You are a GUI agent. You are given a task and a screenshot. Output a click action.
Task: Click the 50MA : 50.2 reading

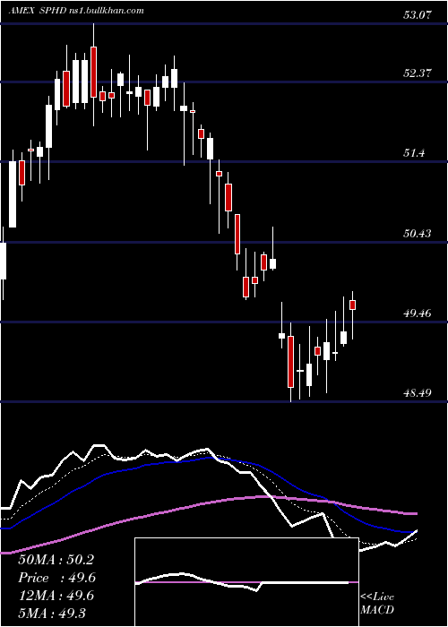(x=56, y=560)
